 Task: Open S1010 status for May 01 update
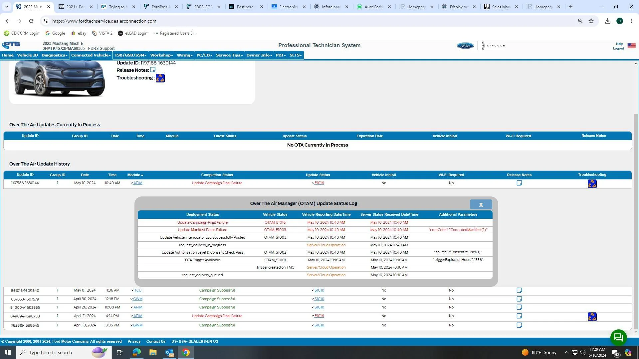pyautogui.click(x=319, y=291)
